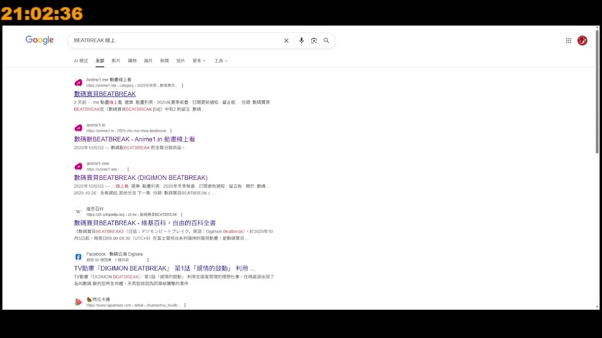Open the Google apps grid
The image size is (602, 338).
[x=569, y=40]
